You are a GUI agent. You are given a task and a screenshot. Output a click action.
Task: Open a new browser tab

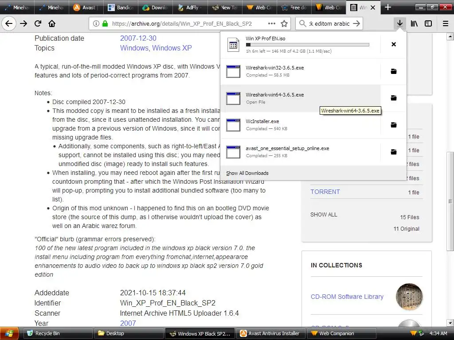pos(387,8)
